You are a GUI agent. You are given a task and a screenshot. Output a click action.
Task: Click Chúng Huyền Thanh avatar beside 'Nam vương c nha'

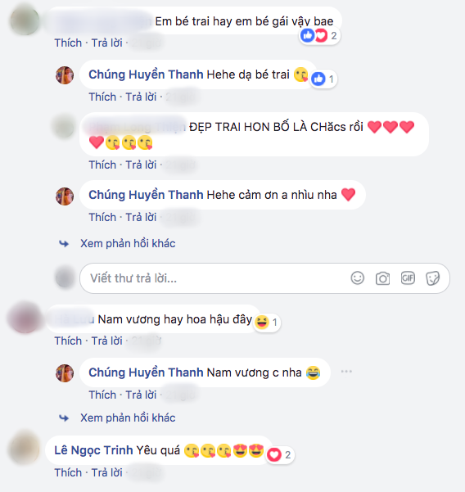coord(65,373)
